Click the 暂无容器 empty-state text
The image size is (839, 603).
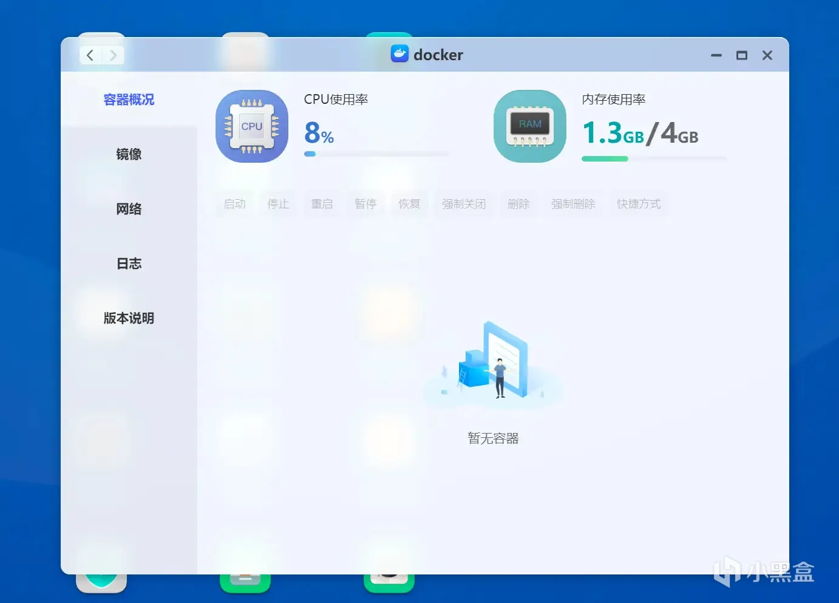click(494, 438)
